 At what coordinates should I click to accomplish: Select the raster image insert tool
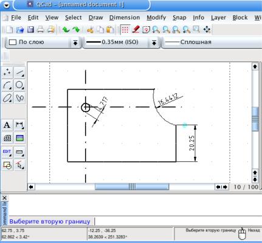tap(19, 138)
